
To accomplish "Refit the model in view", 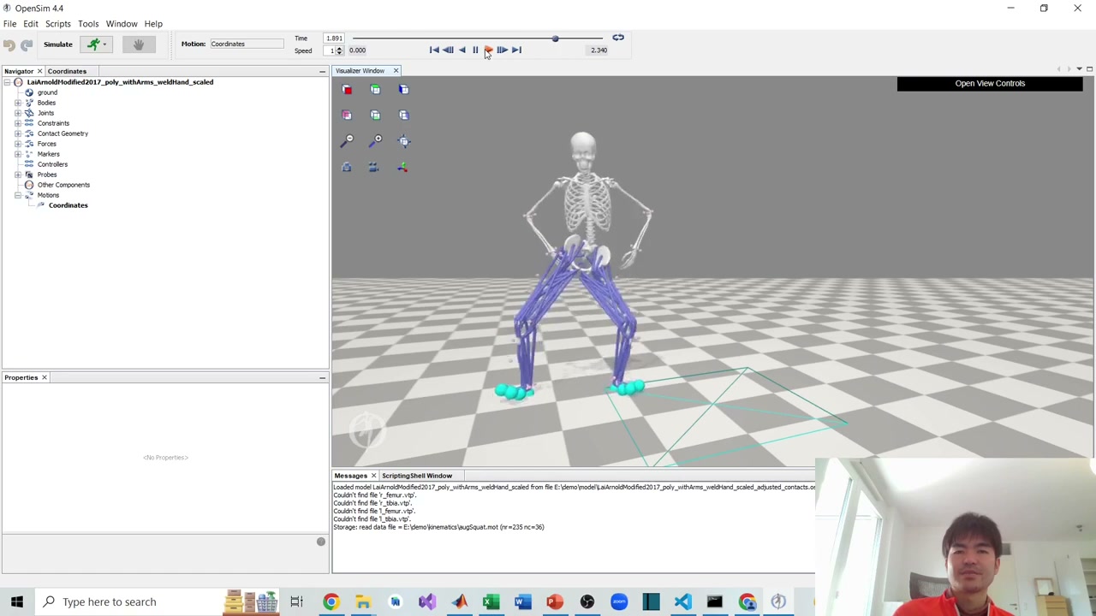I will pos(404,140).
